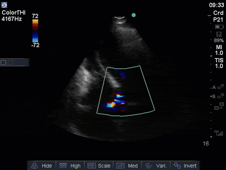Click the WF wall filter icon

(120, 165)
